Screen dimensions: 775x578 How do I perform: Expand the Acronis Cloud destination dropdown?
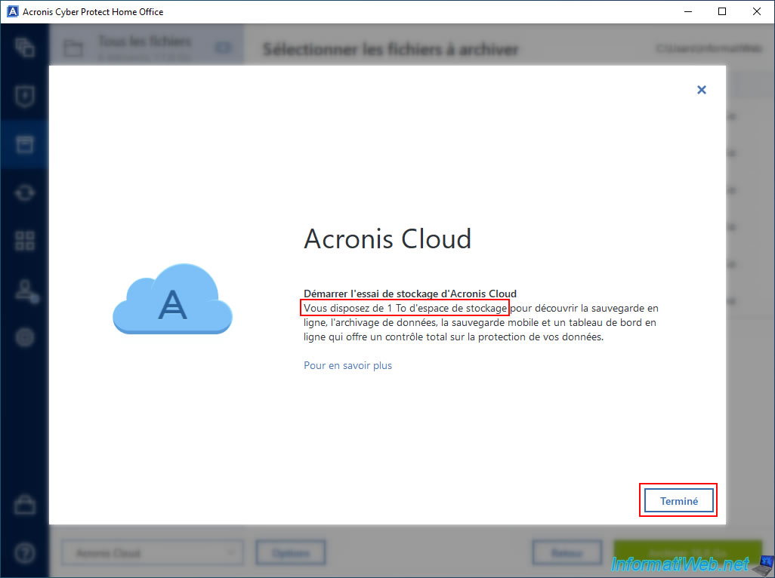point(151,553)
